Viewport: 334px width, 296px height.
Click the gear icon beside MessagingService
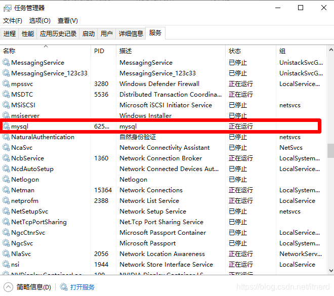(6, 62)
